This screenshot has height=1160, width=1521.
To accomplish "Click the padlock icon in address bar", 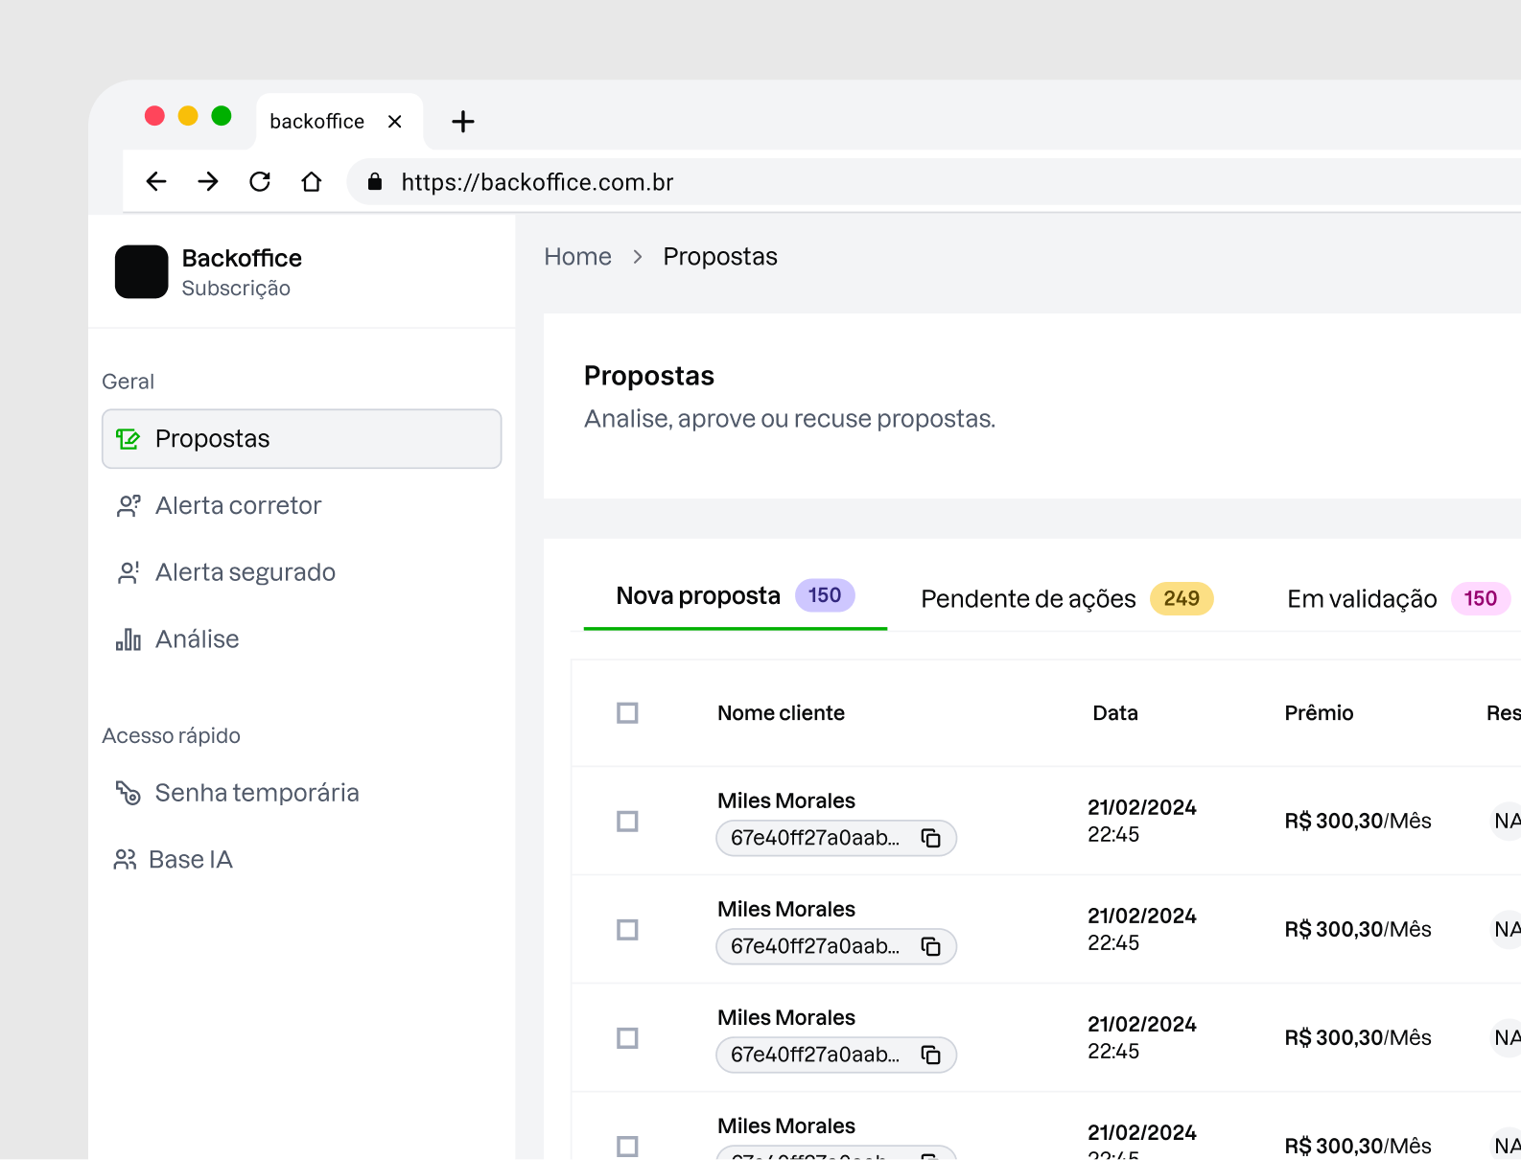I will 375,181.
